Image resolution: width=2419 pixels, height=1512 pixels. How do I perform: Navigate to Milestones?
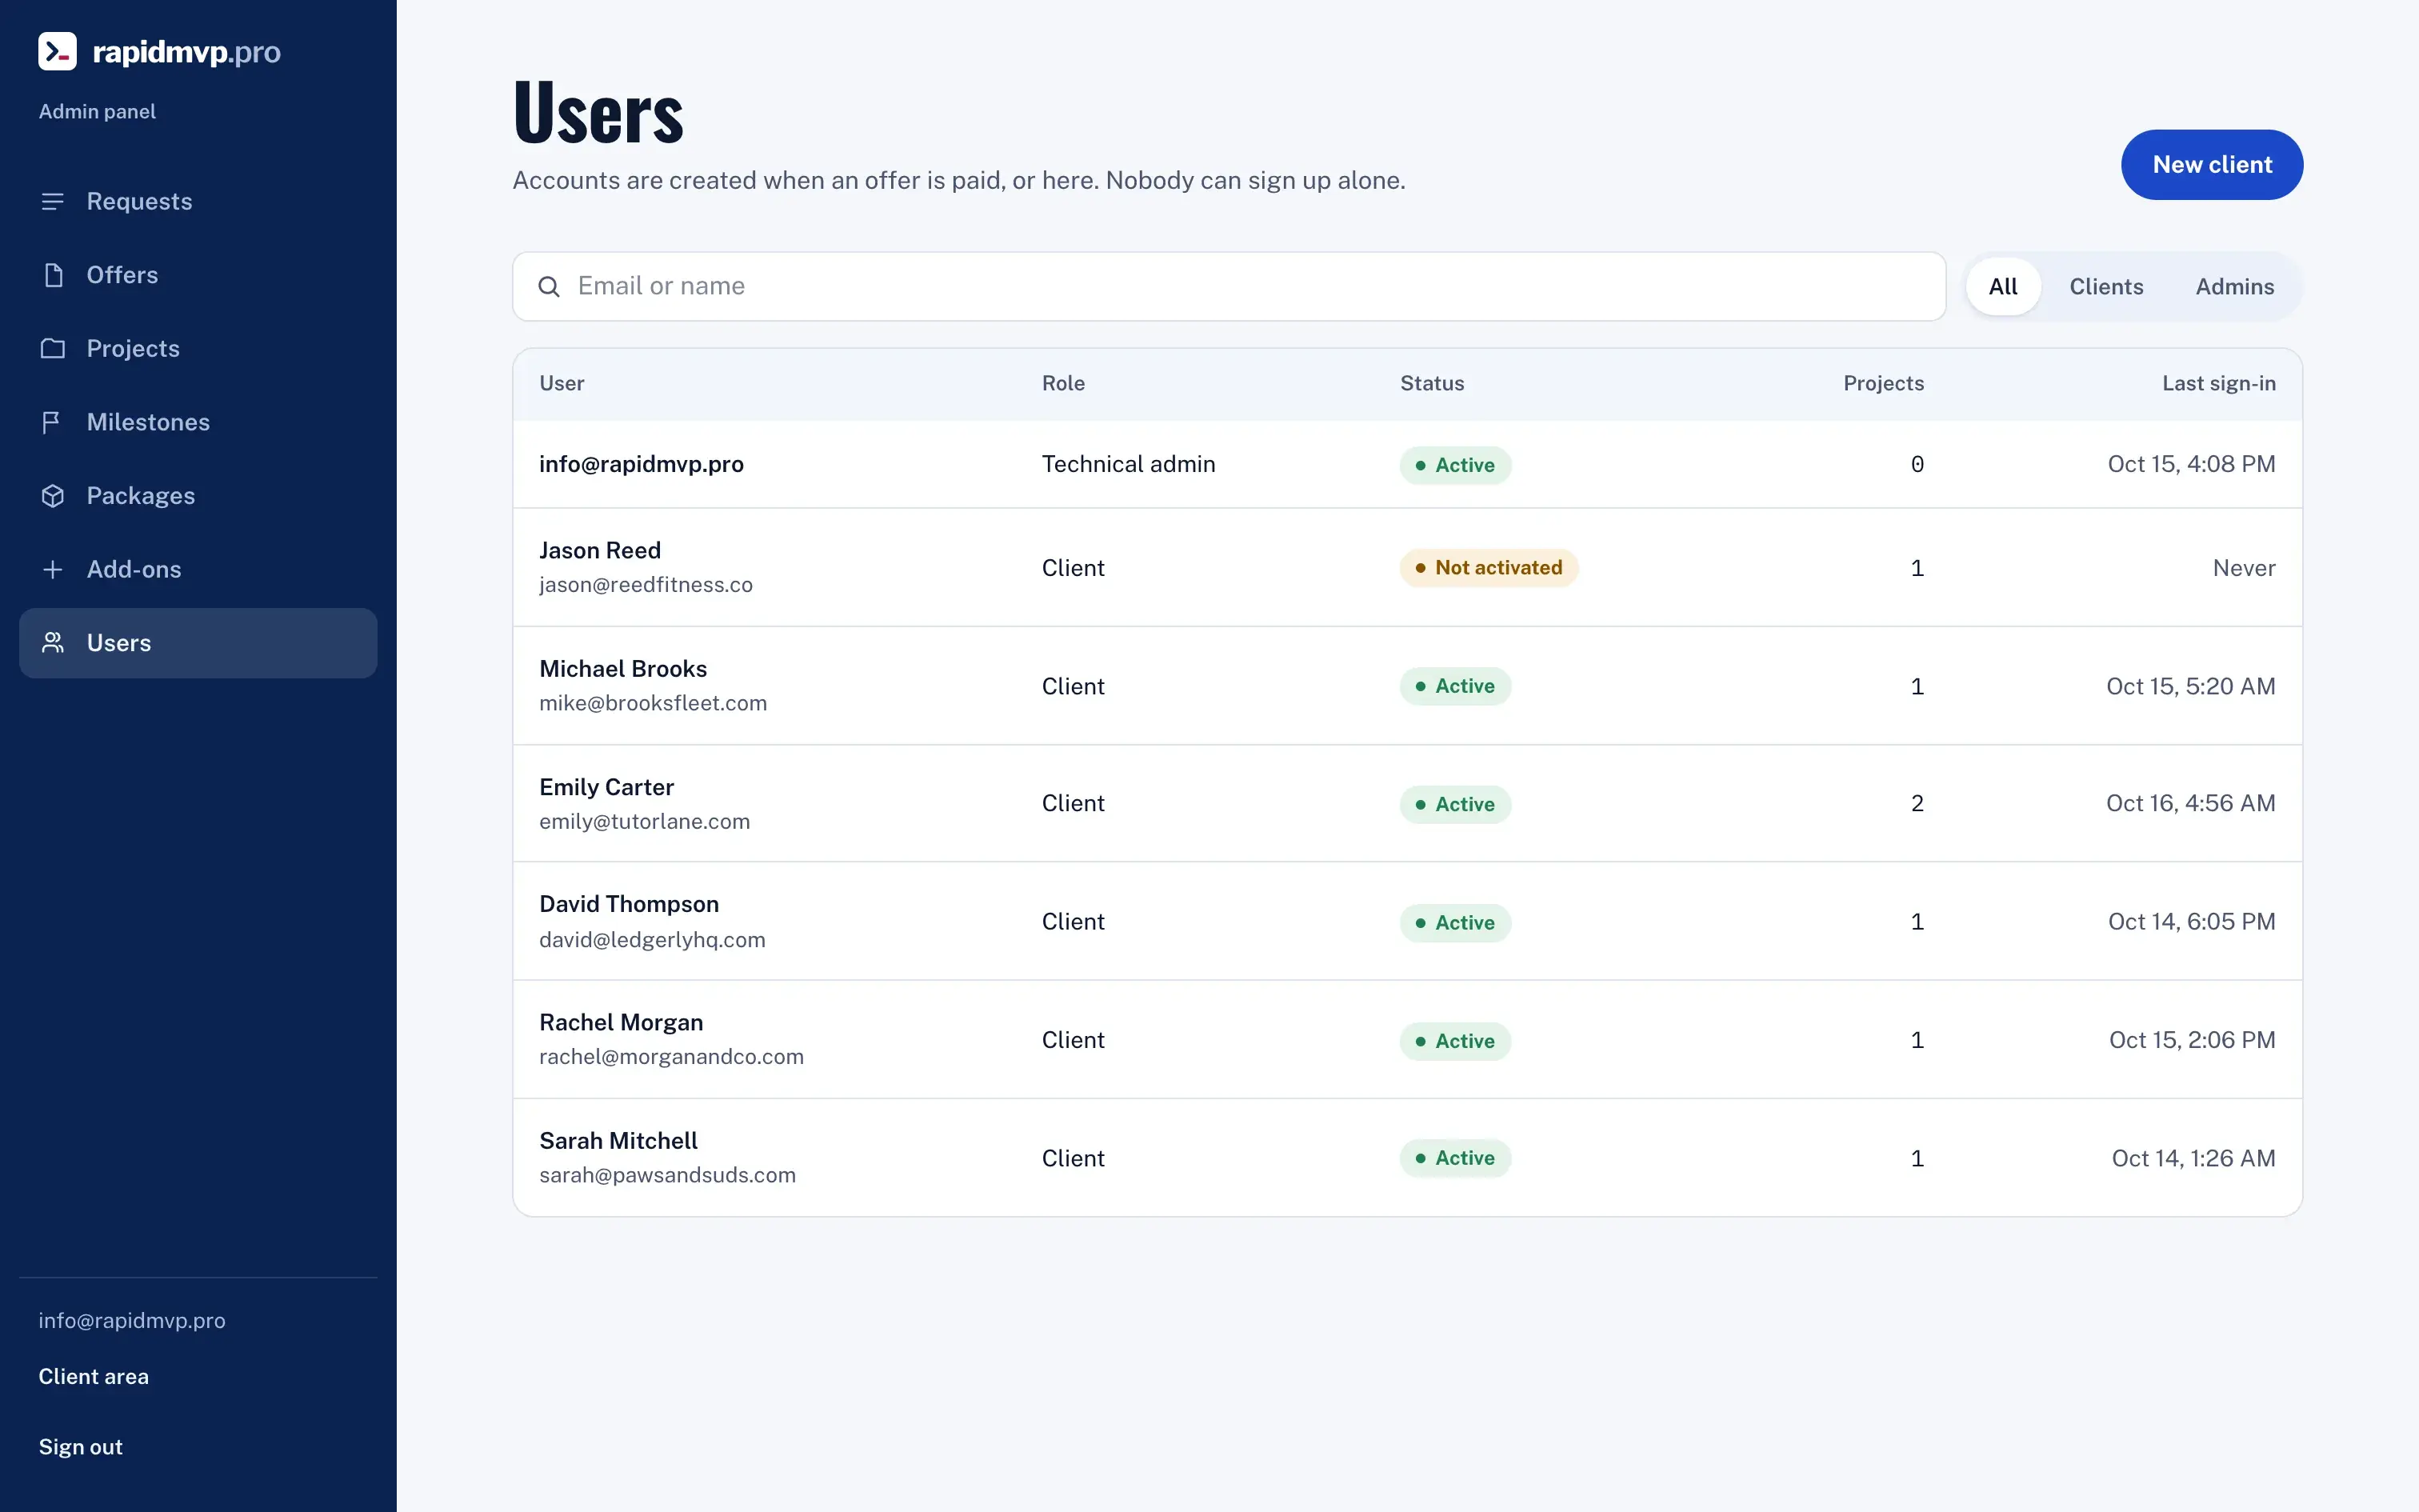[198, 422]
